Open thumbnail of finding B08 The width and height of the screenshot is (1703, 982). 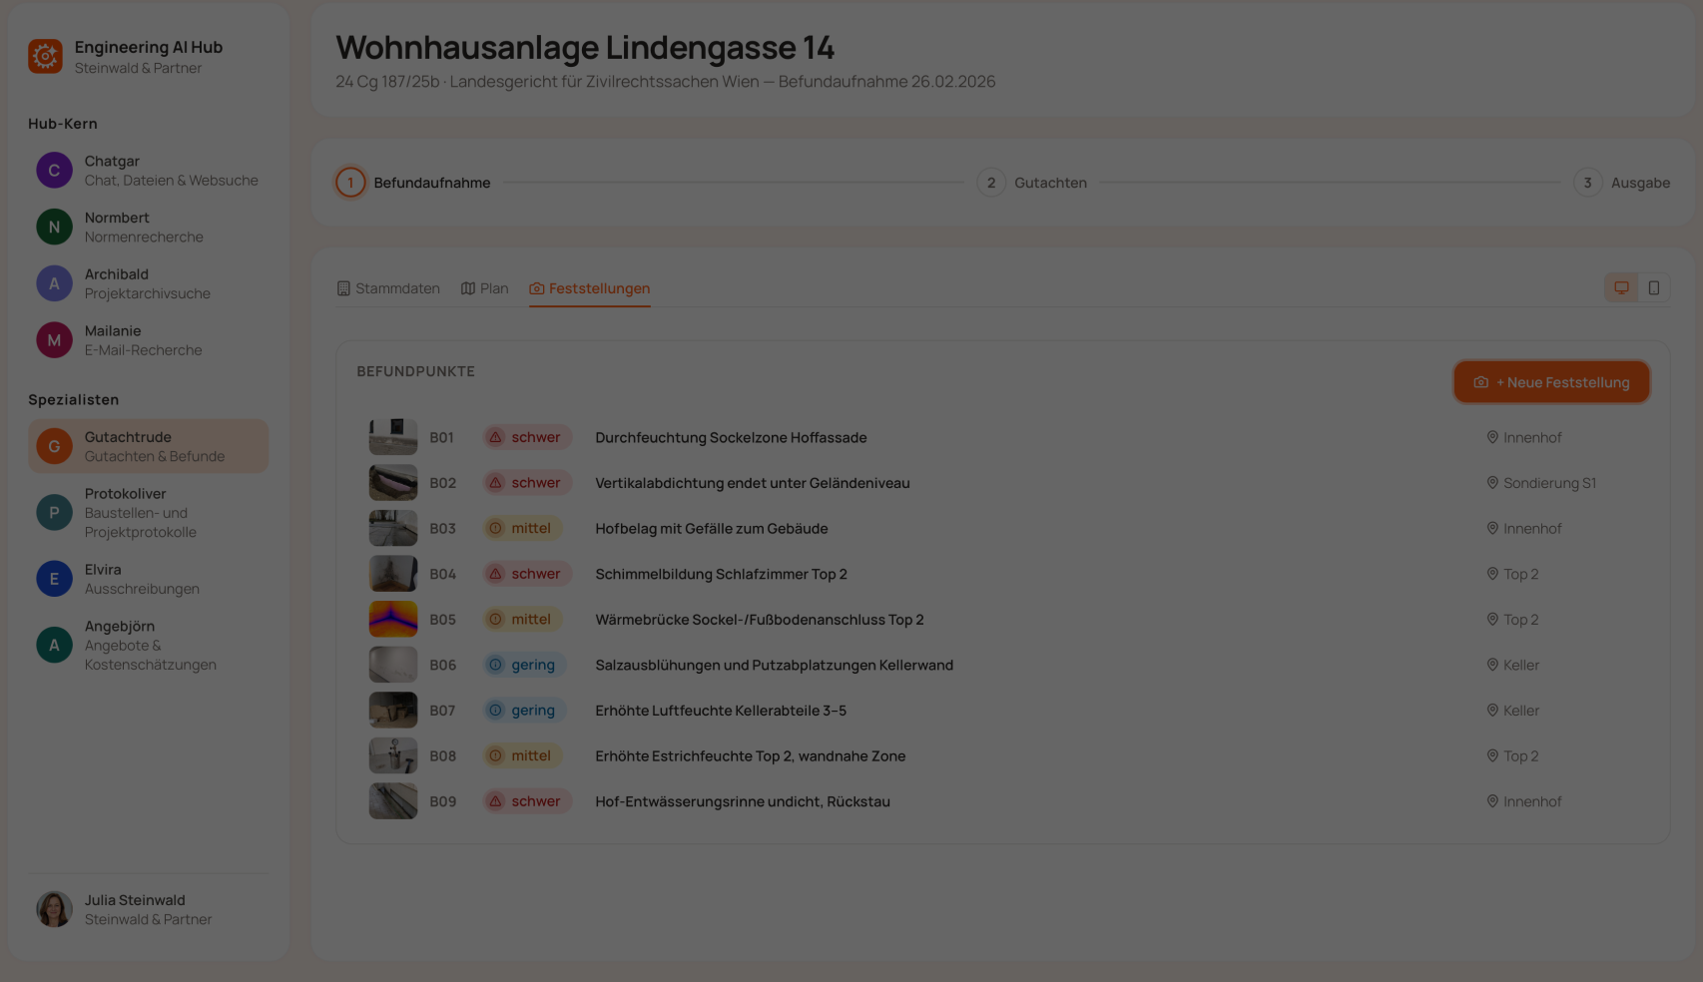pos(393,755)
